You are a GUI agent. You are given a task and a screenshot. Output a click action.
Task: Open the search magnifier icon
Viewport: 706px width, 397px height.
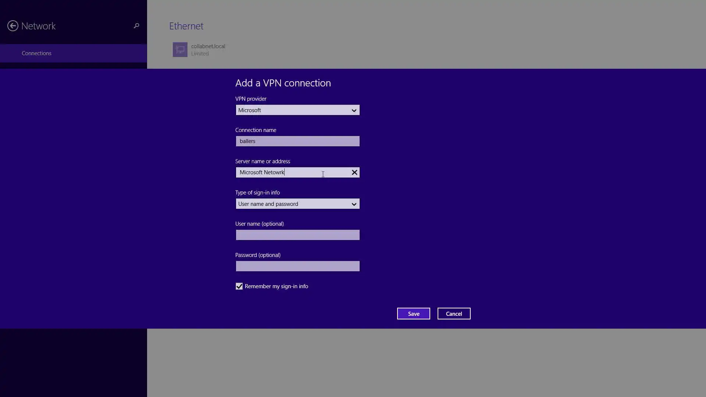(136, 26)
